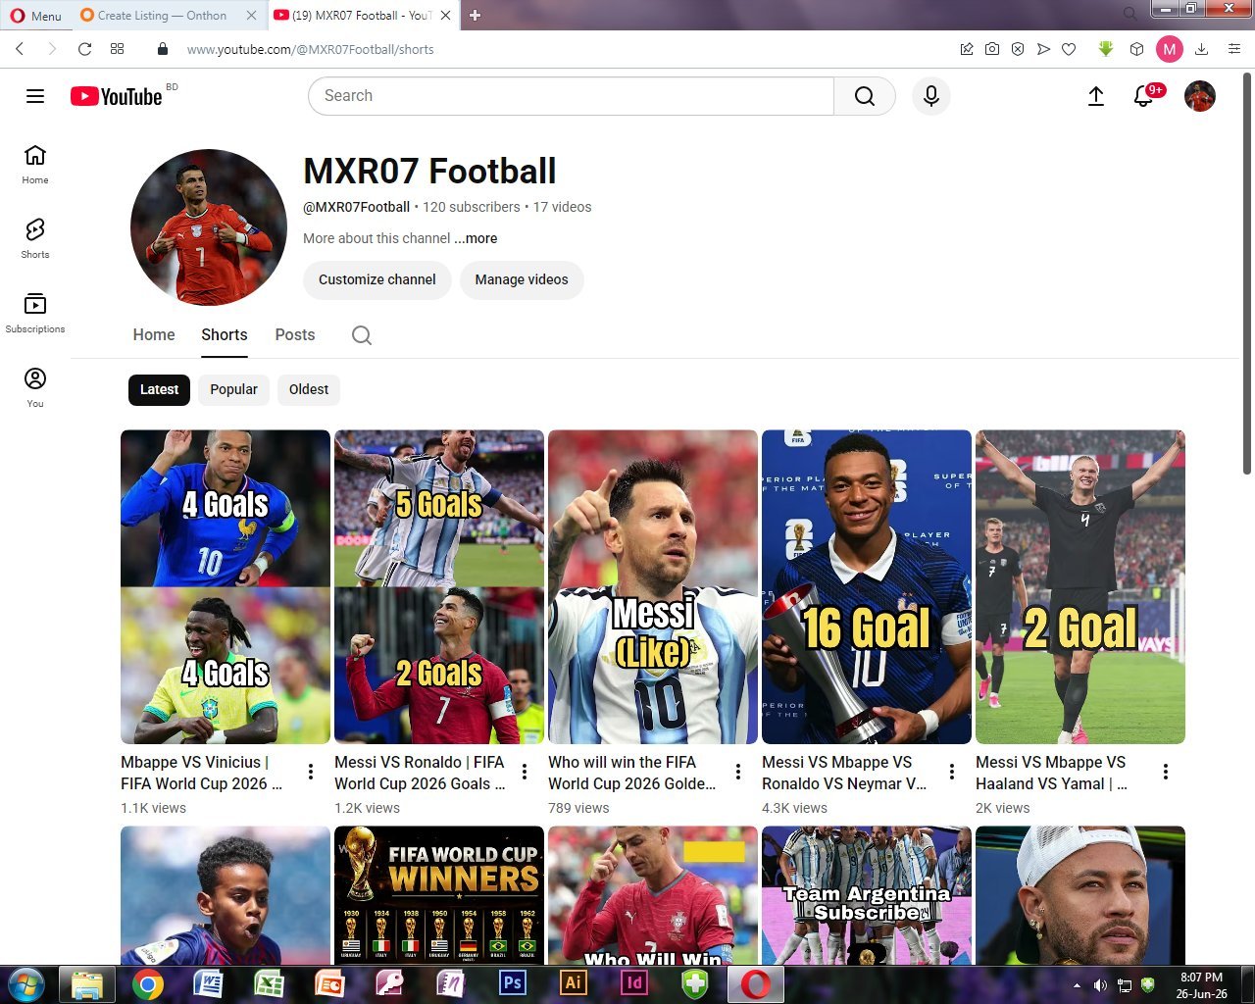The height and width of the screenshot is (1004, 1255).
Task: Open the browser downloads icon
Action: click(x=1201, y=49)
